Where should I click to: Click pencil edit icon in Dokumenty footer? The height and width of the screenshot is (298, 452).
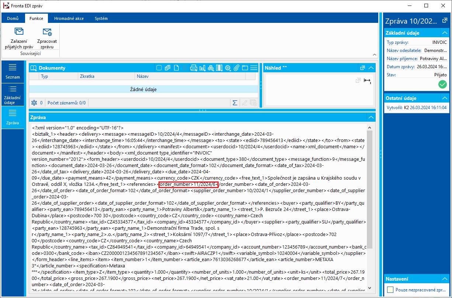pos(244,103)
